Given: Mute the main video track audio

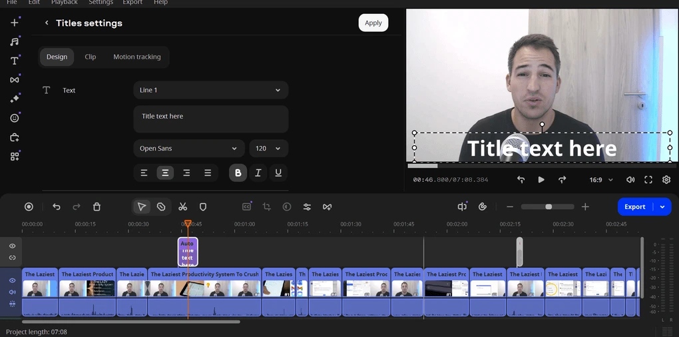Looking at the screenshot, I should pos(12,292).
